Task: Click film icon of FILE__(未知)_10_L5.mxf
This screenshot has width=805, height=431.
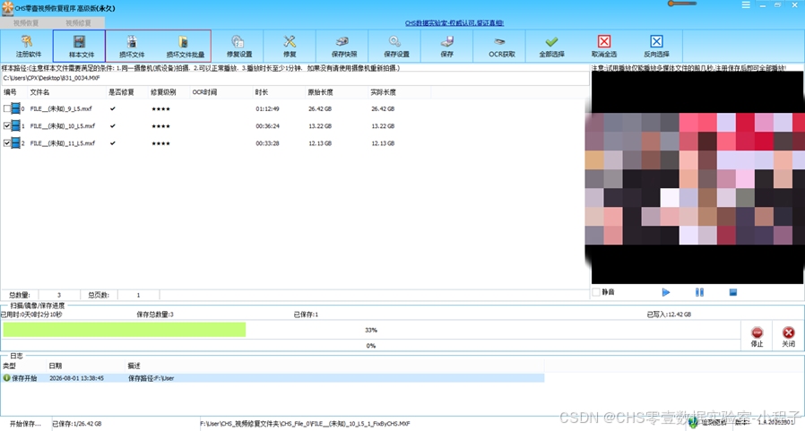Action: tap(15, 125)
